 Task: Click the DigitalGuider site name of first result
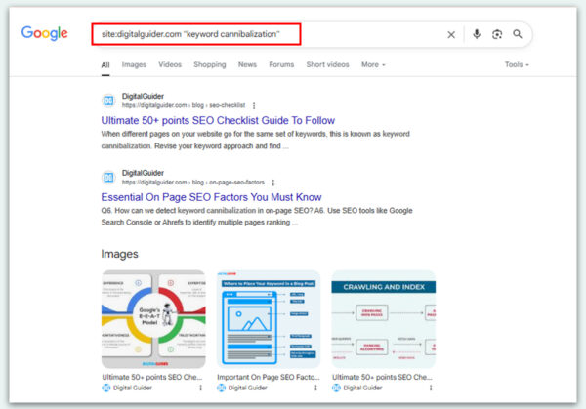(143, 96)
